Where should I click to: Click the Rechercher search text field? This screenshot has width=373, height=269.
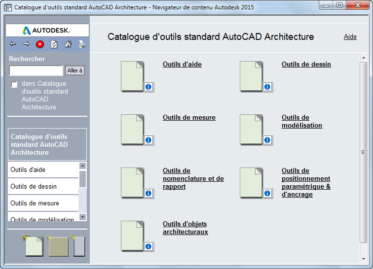36,70
